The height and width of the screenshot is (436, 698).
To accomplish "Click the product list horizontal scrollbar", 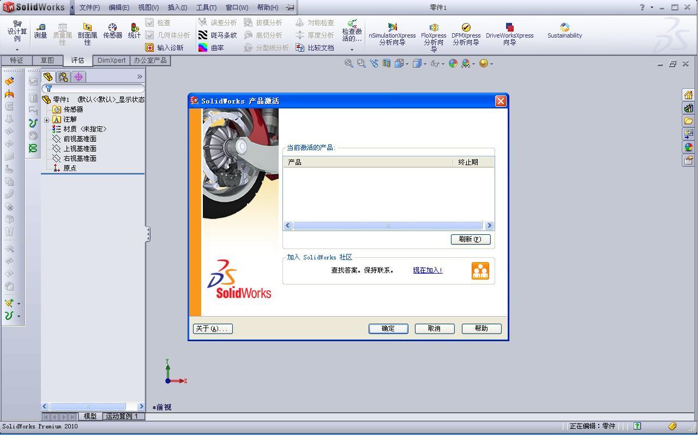I will tap(388, 226).
